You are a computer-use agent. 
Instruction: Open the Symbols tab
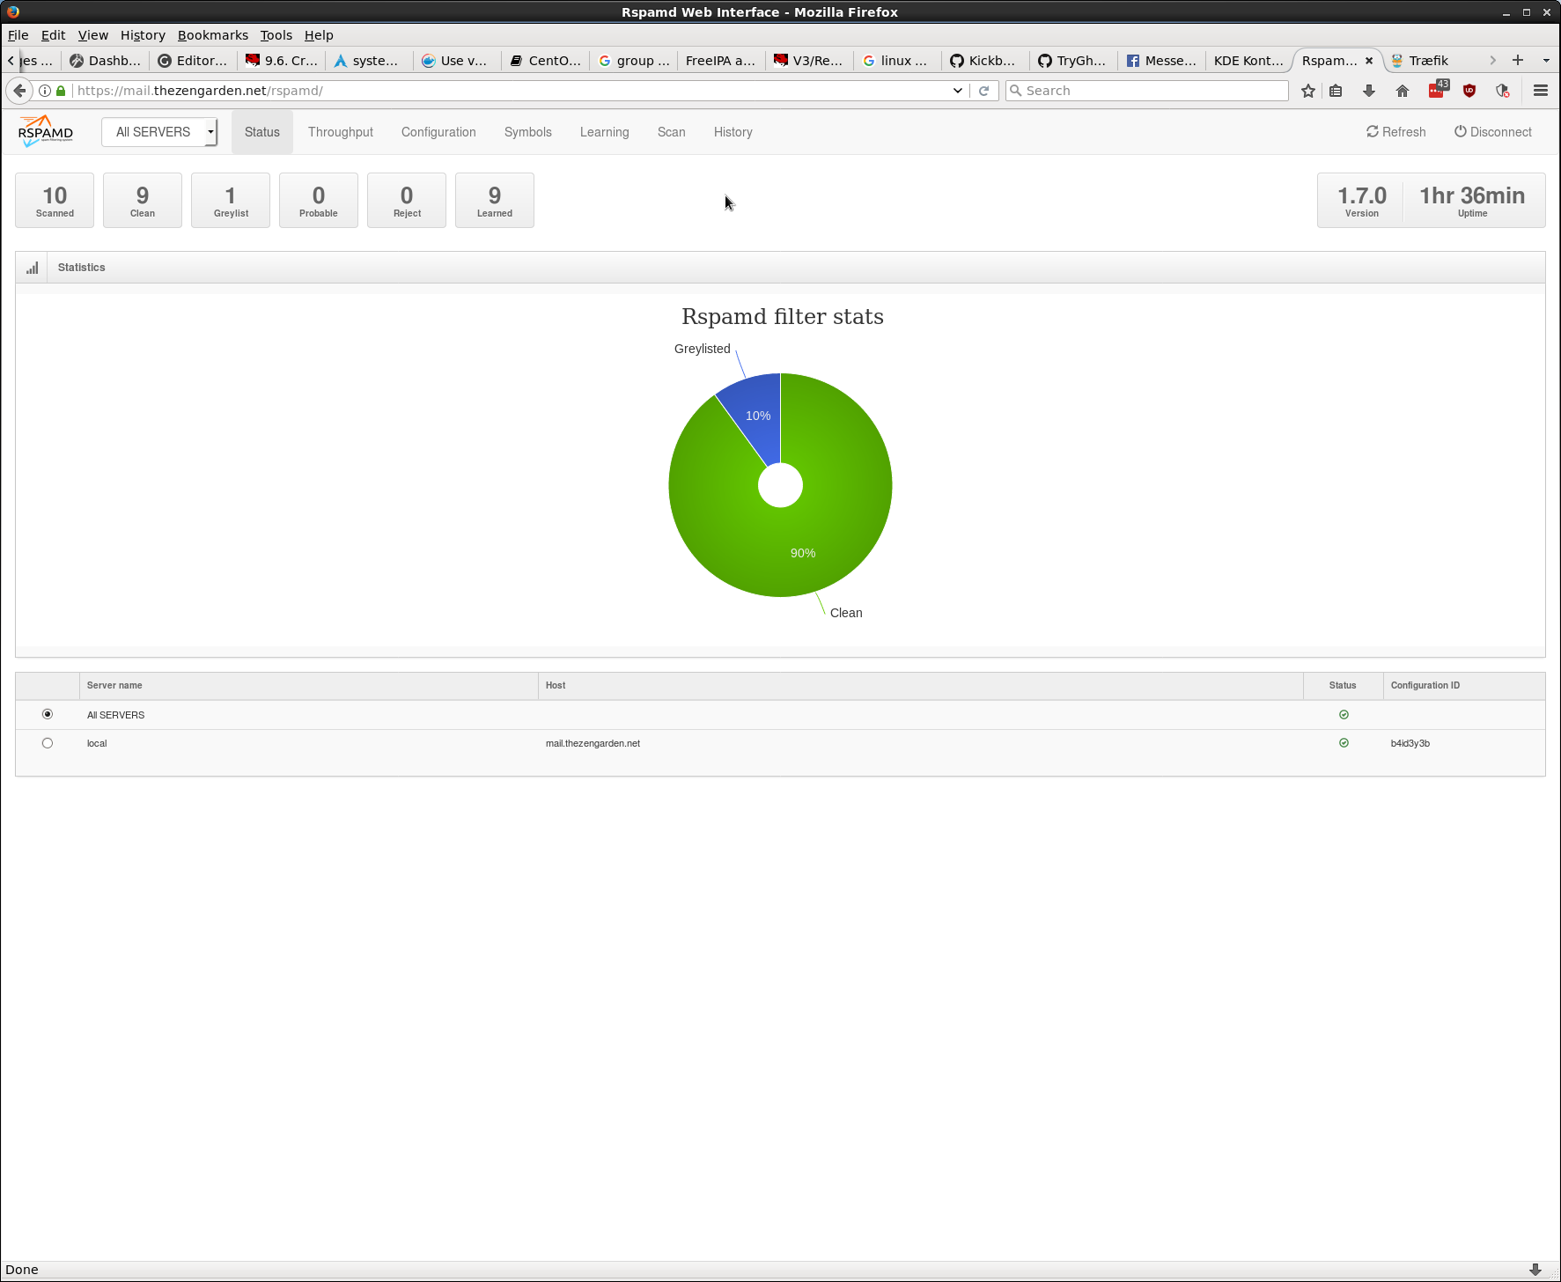(x=528, y=132)
